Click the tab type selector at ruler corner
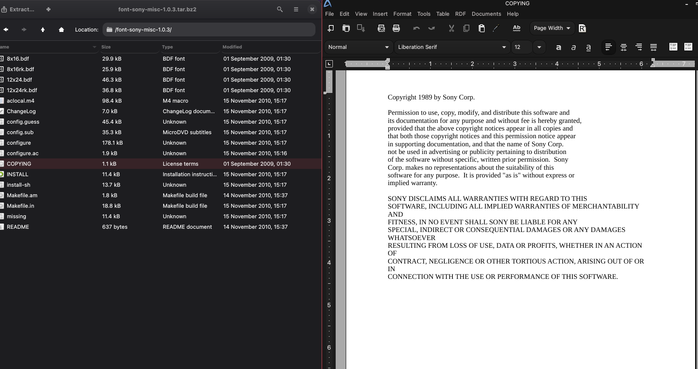The height and width of the screenshot is (369, 698). coord(329,64)
